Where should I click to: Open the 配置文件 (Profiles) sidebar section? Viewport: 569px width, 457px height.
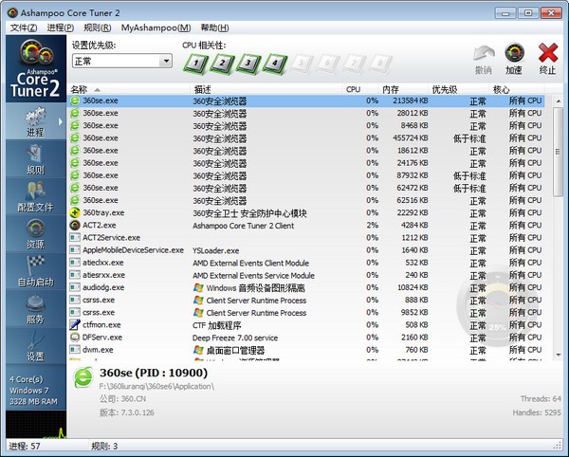tap(36, 196)
